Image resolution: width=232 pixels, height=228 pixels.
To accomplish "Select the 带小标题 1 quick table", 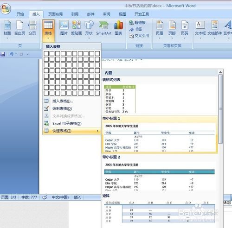I will 160,134.
